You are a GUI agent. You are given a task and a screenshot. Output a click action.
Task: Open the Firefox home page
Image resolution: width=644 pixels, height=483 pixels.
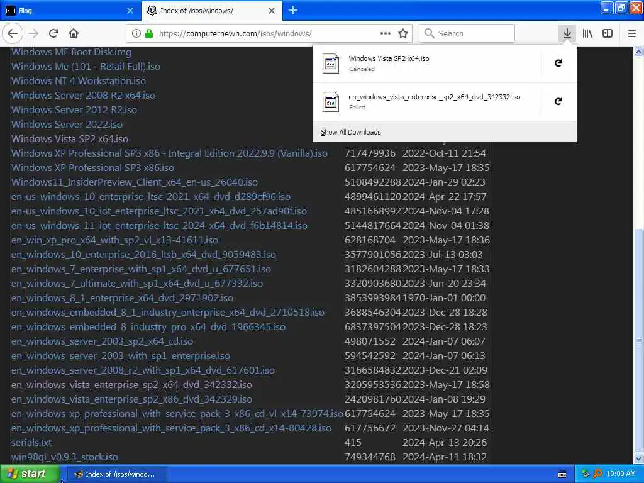pos(74,33)
